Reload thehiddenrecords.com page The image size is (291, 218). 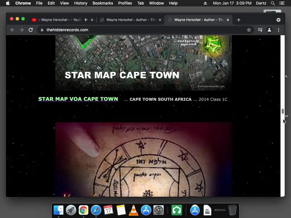tap(31, 30)
